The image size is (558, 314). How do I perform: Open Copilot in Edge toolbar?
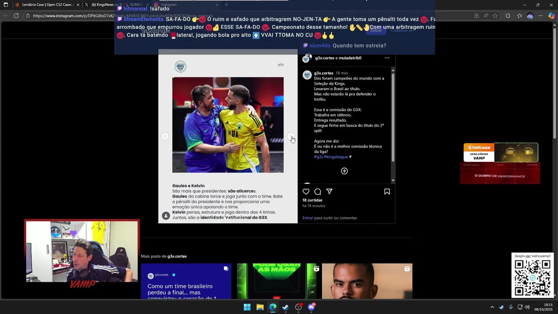pos(551,16)
